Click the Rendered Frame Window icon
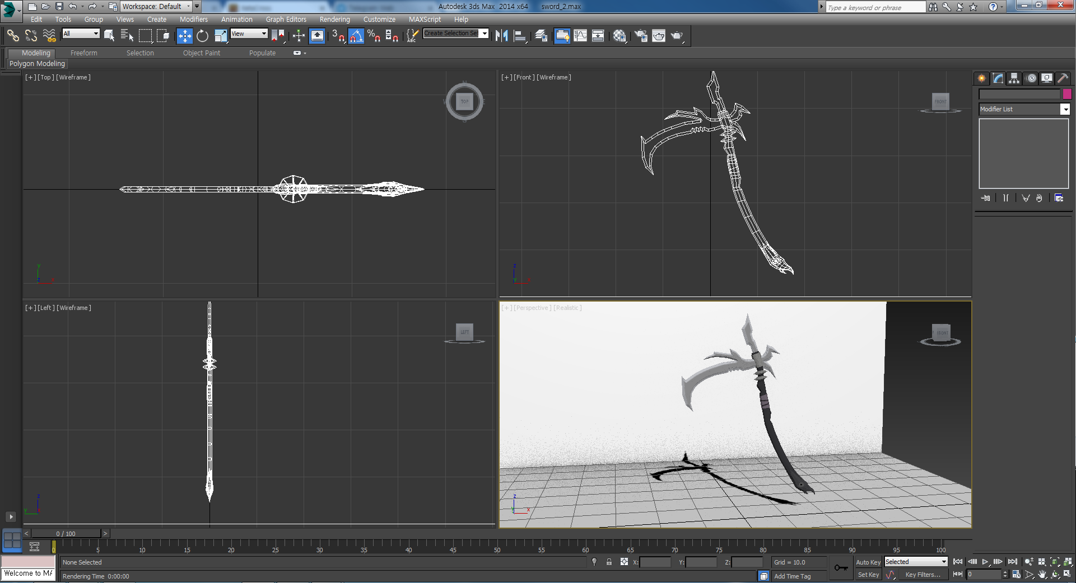The height and width of the screenshot is (583, 1076). coord(659,36)
